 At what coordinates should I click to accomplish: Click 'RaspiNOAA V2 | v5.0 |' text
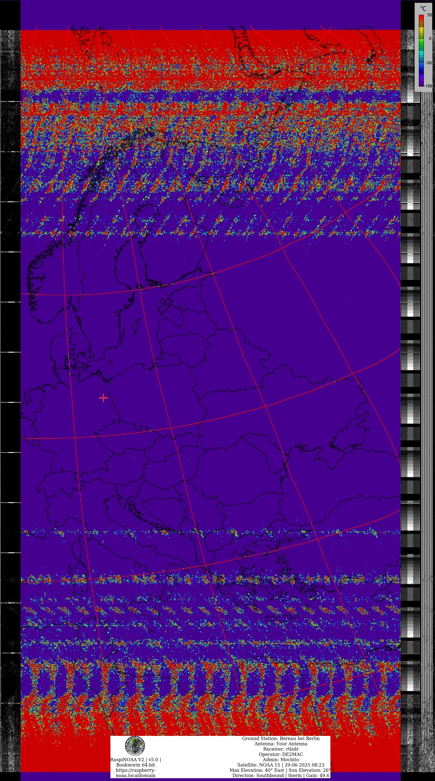[136, 760]
